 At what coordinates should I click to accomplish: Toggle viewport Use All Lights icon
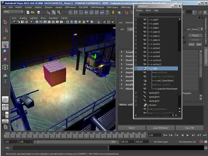[x=84, y=22]
